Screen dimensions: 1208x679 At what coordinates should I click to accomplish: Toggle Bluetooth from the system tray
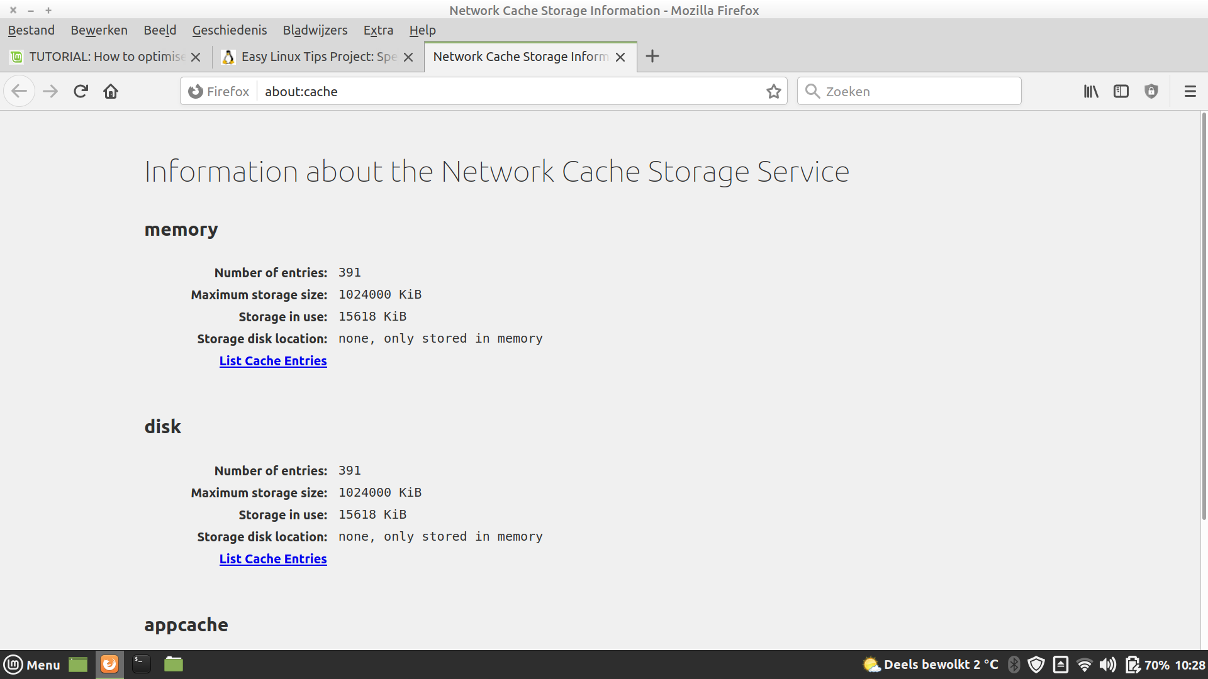[1014, 664]
